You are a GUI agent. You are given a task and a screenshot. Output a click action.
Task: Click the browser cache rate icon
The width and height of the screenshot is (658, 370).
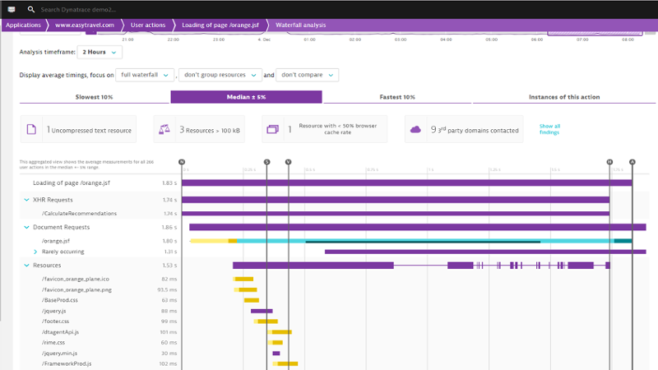[x=272, y=129]
